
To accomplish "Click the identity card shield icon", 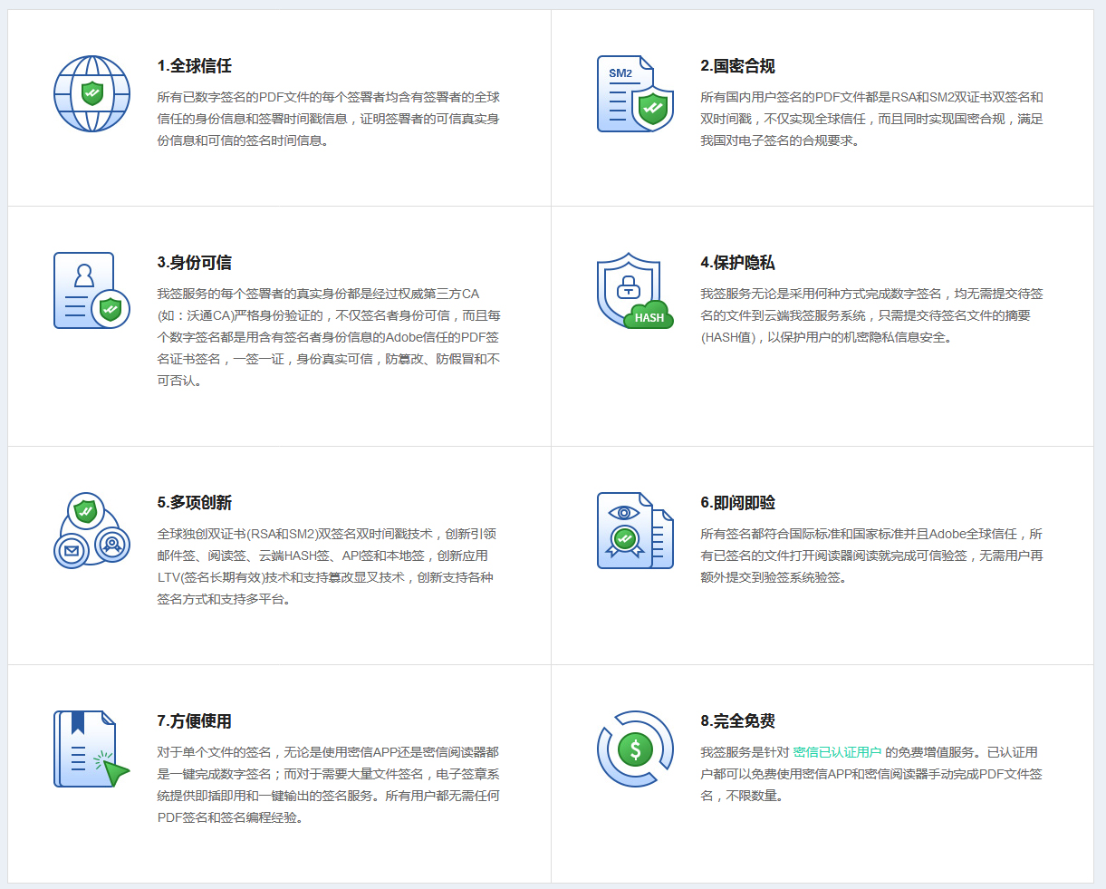I will 91,291.
